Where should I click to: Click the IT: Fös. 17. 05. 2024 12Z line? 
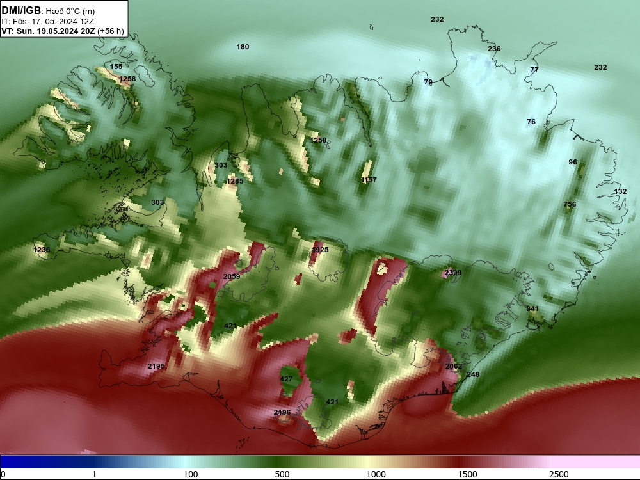pos(48,21)
